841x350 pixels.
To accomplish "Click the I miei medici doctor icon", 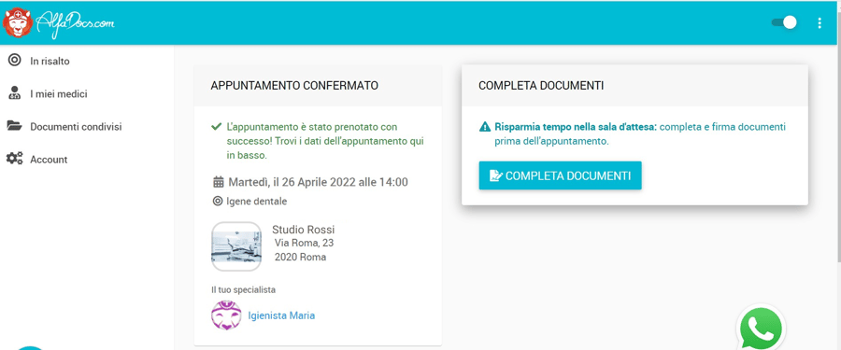I will click(14, 93).
